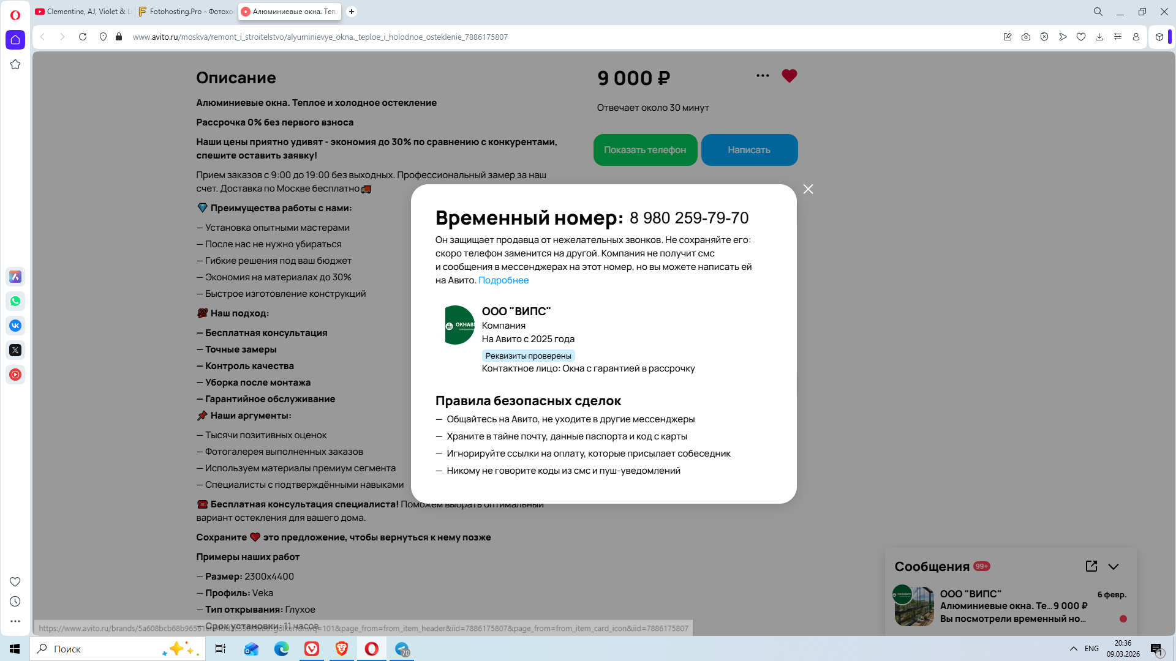Open WhatsApp in the Opera sidebar
This screenshot has width=1176, height=661.
pyautogui.click(x=15, y=301)
